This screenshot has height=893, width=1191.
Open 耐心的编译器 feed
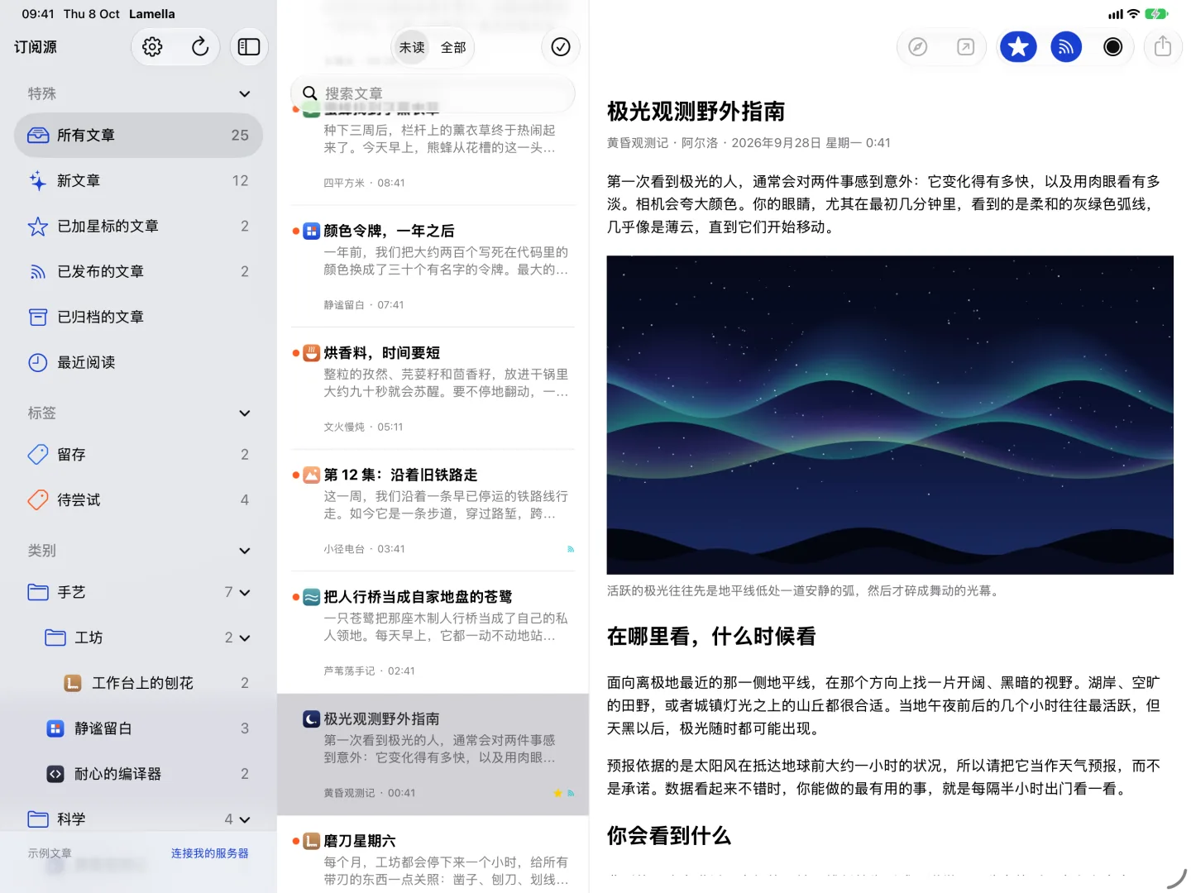coord(138,774)
